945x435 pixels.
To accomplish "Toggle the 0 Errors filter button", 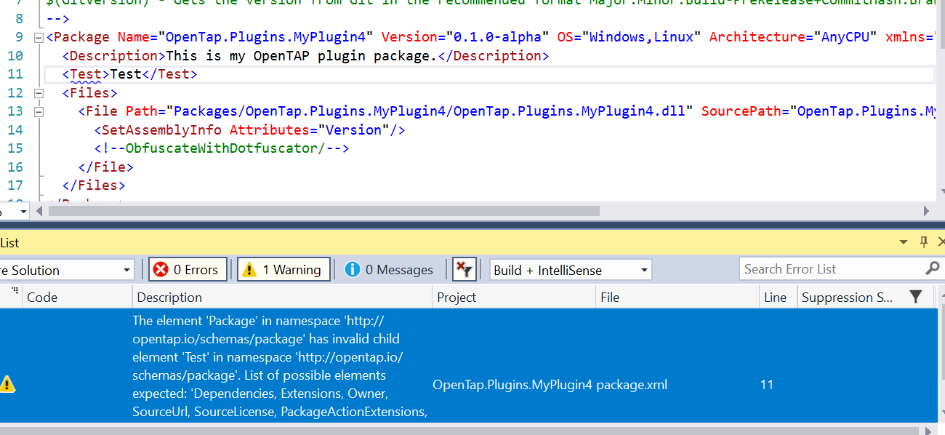I will [x=188, y=268].
